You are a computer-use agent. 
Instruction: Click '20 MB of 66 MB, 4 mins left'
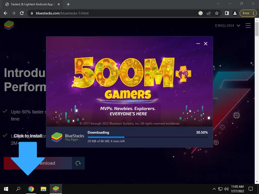click(106, 141)
